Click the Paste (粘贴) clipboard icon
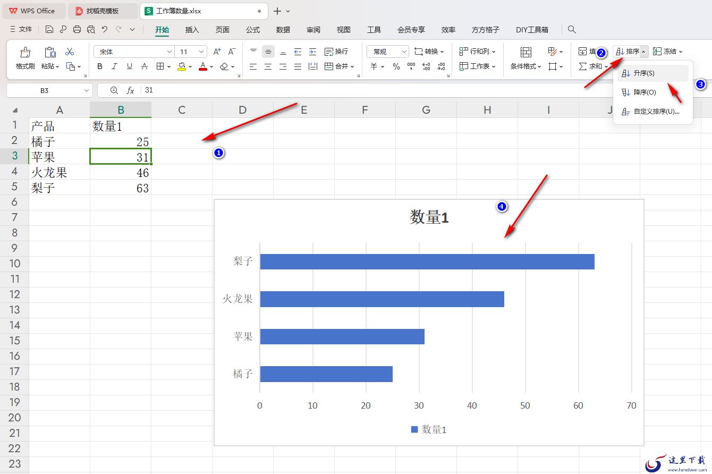712x474 pixels. tap(50, 52)
